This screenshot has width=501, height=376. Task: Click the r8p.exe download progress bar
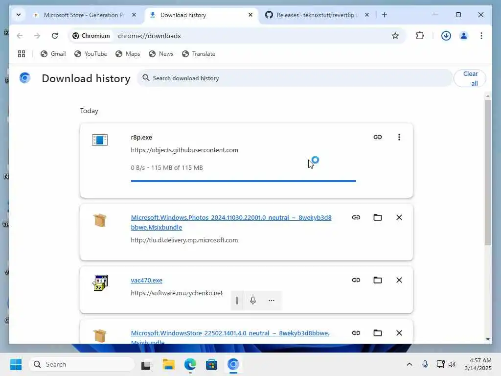(x=244, y=181)
